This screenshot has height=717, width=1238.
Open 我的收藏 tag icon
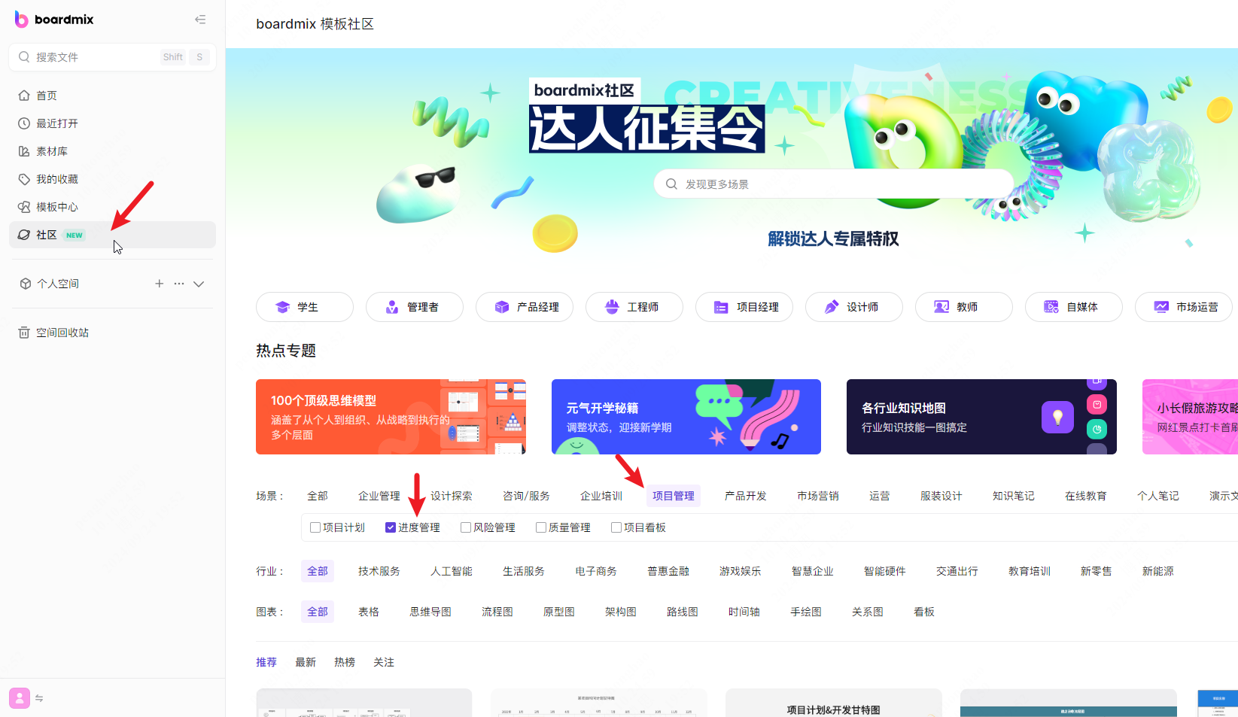click(24, 179)
